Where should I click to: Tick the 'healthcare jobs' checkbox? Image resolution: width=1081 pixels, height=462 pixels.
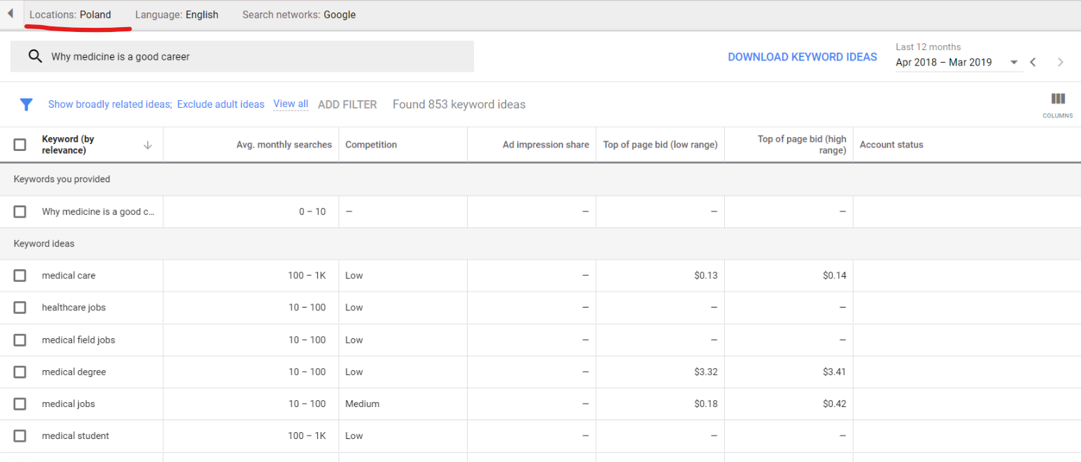(20, 308)
